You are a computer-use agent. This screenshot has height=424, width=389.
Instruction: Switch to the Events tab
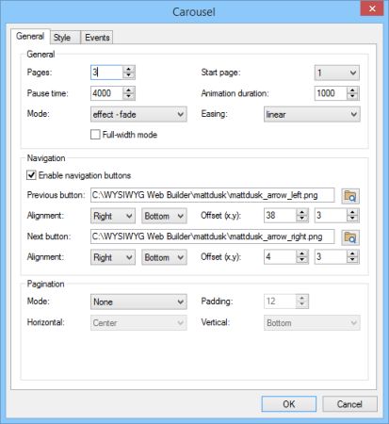(97, 38)
